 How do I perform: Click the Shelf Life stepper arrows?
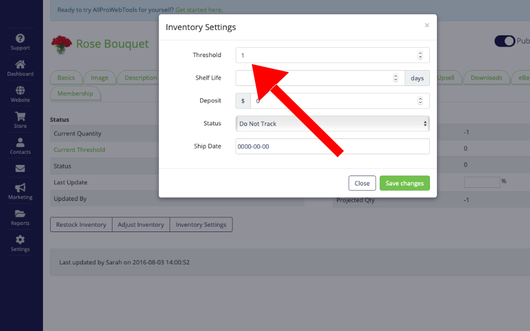point(396,78)
